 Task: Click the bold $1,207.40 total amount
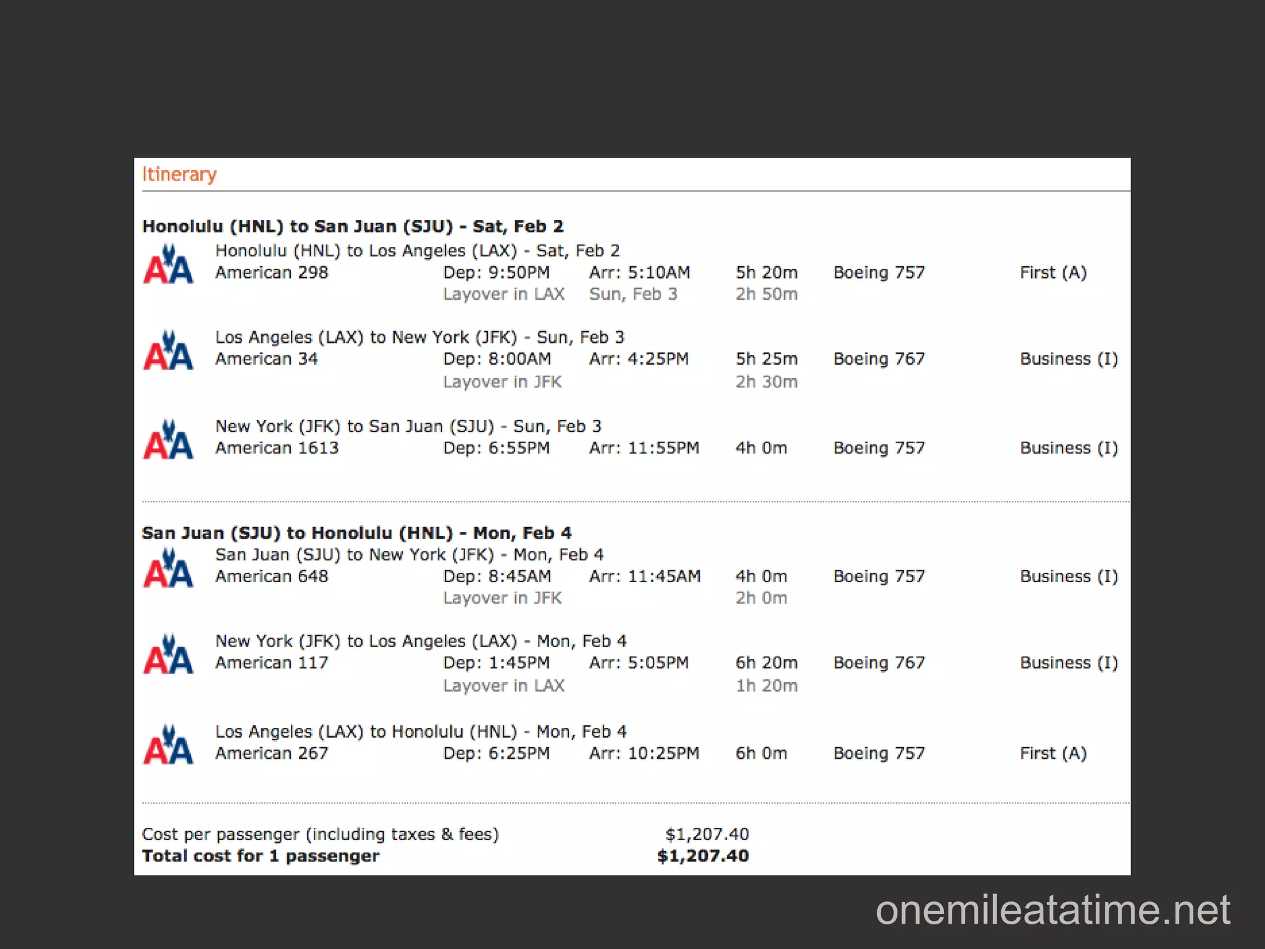tap(703, 856)
